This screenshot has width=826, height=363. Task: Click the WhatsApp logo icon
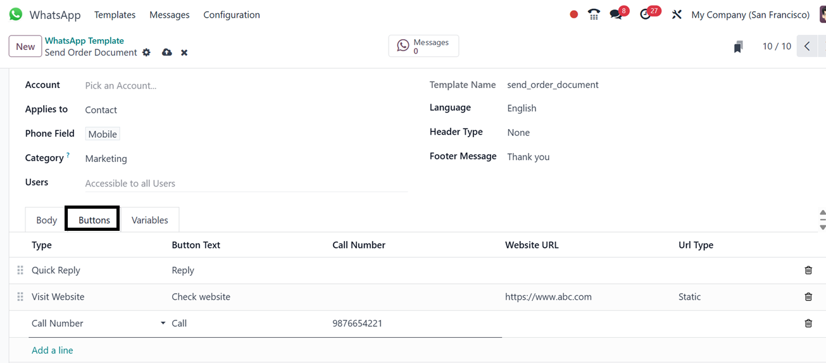point(16,15)
